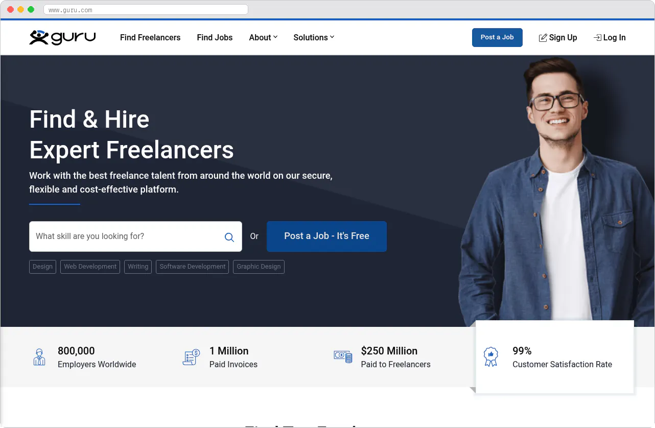Click the Paid to Freelancers money icon

point(343,357)
